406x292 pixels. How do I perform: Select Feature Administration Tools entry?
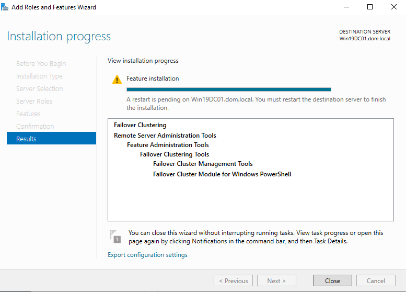tap(168, 145)
